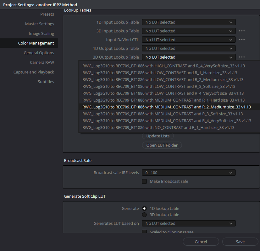Choose HIGH_CONTRAST R_4_VerySoft LUT
This screenshot has width=260, height=251.
169,66
